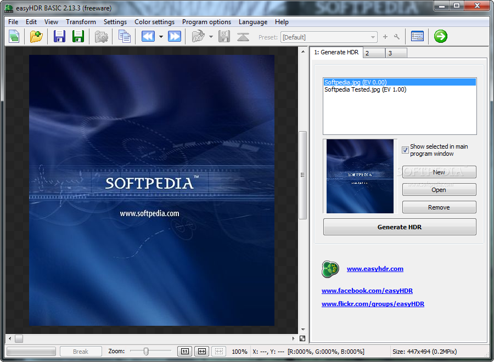Open the www.facebook.com/easyHDR link
This screenshot has height=362, width=494.
click(367, 291)
